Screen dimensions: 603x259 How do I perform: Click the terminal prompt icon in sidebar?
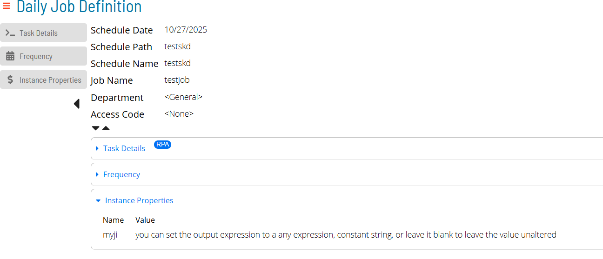[x=10, y=33]
